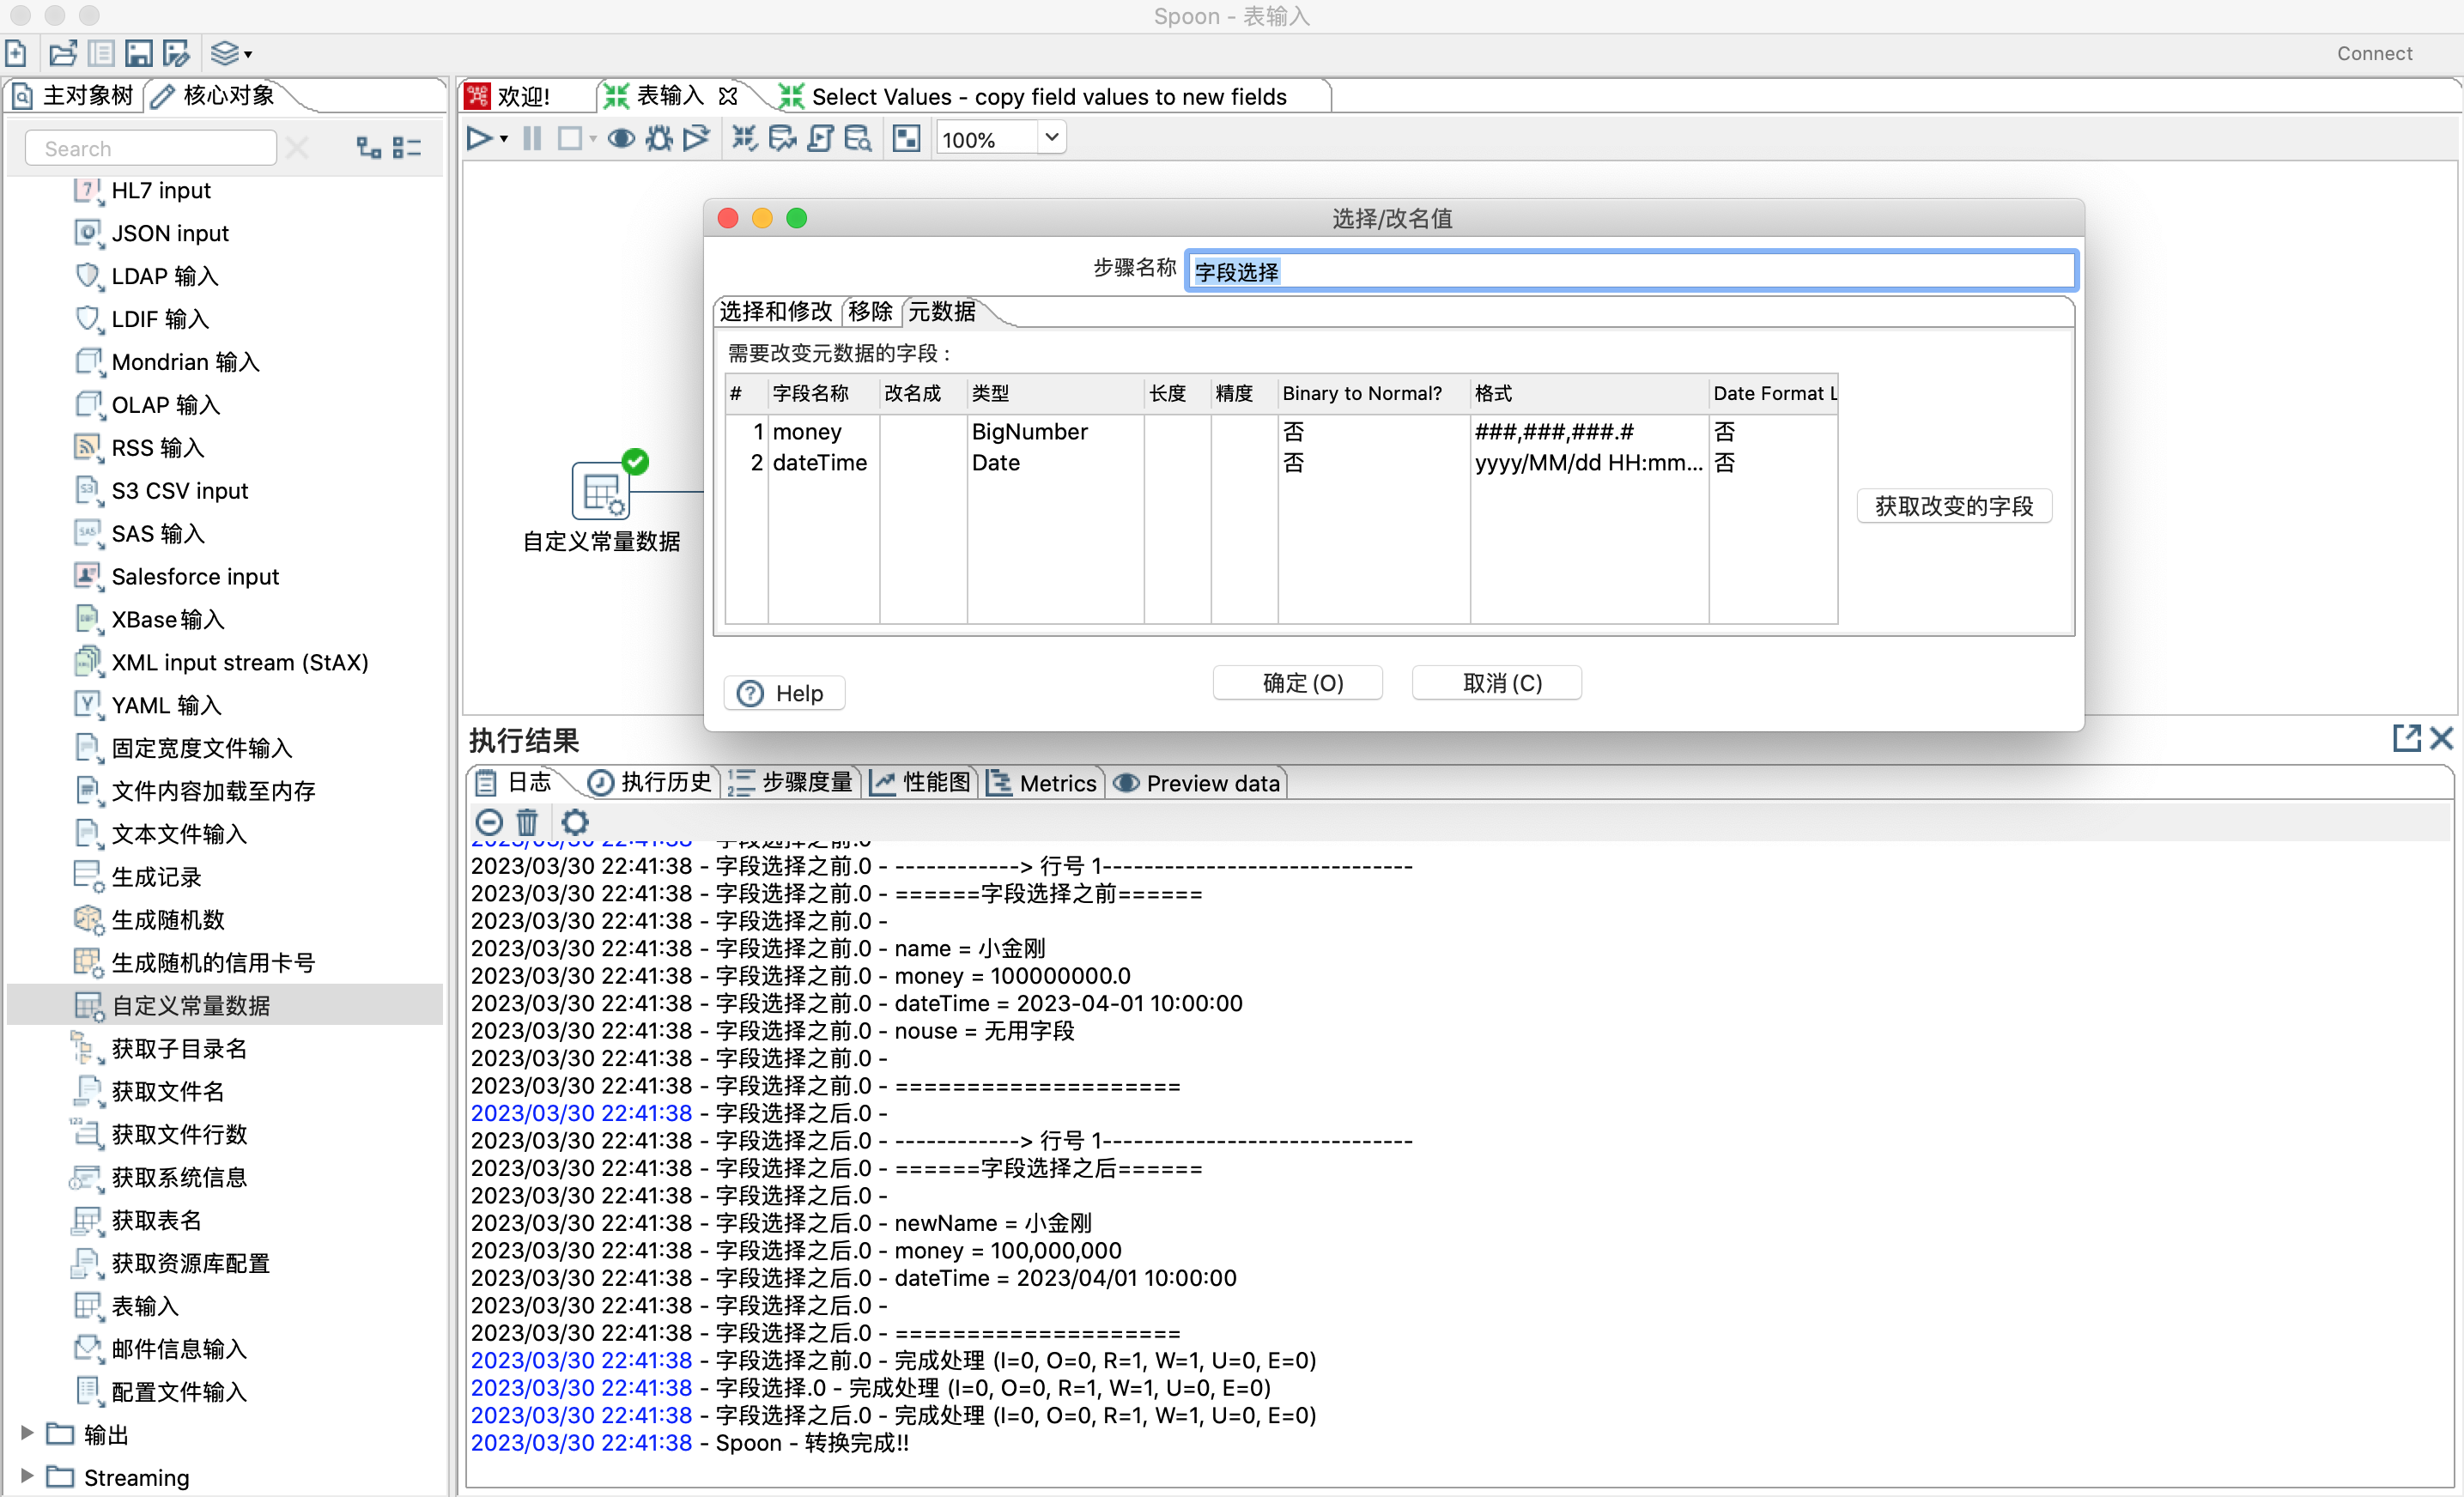
Task: Clear the log with the trash icon
Action: 527,822
